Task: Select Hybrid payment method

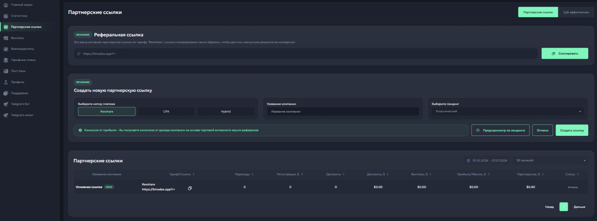Action: (225, 111)
